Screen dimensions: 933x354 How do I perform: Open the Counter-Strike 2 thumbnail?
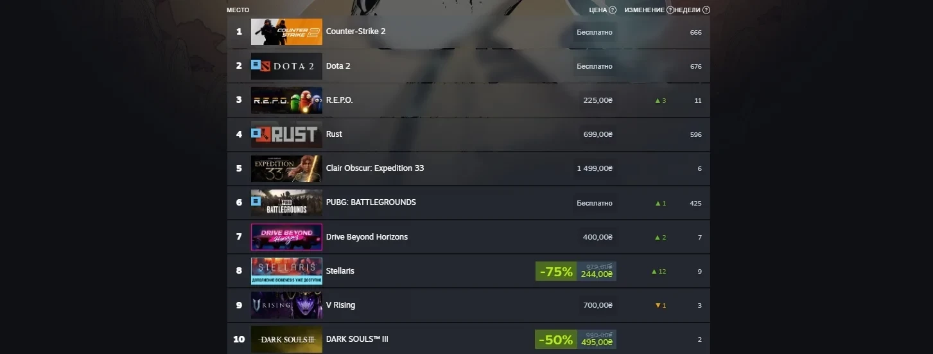(x=286, y=31)
